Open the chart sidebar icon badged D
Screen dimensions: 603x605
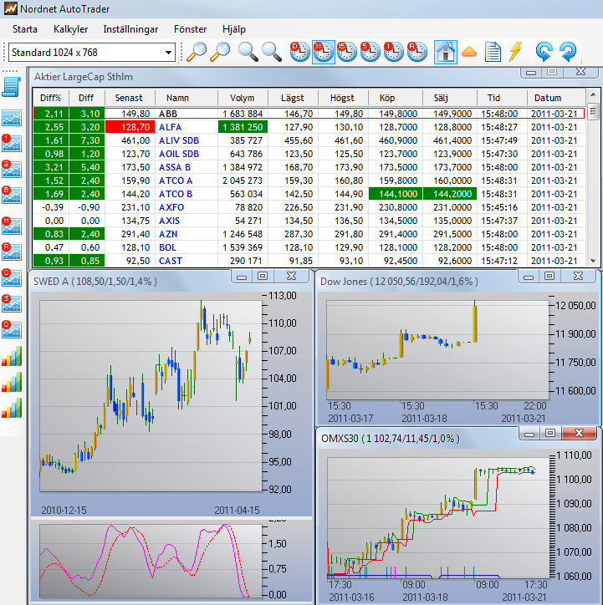coord(11,329)
